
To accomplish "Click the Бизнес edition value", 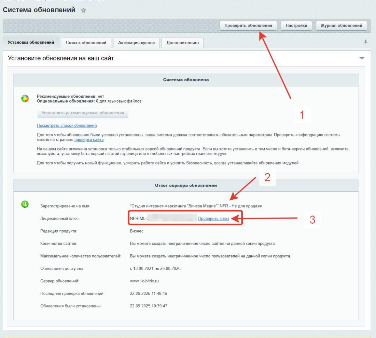I will (137, 231).
